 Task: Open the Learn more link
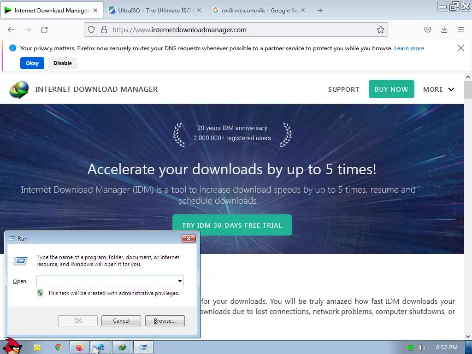pos(409,48)
